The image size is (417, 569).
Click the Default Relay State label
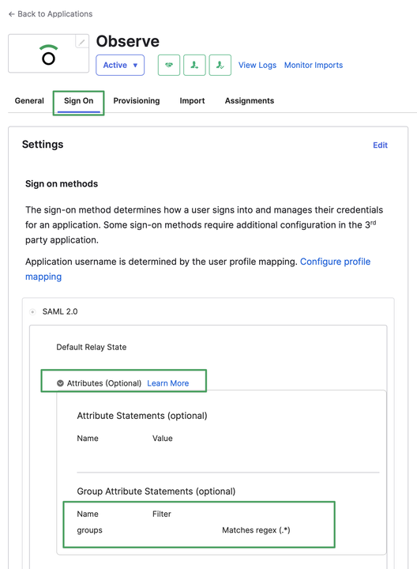(x=92, y=347)
